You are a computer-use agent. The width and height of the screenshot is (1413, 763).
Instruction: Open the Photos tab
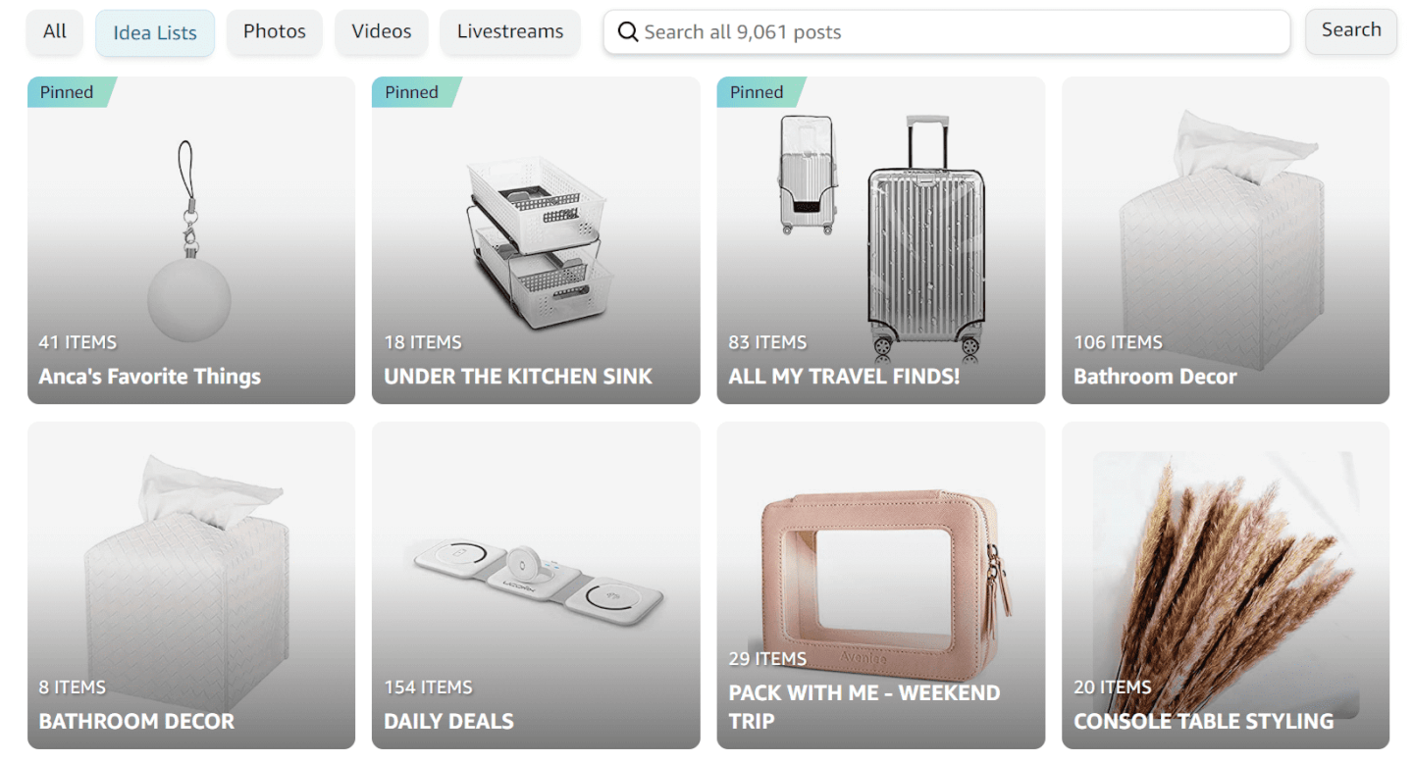click(275, 31)
